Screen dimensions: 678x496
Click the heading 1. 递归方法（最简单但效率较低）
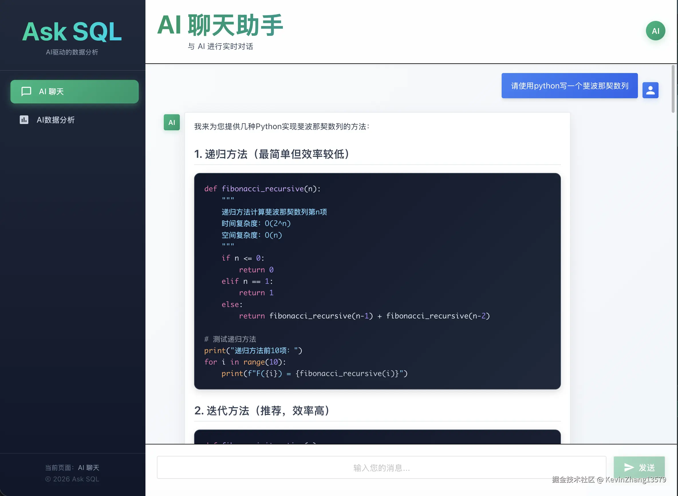(x=271, y=155)
